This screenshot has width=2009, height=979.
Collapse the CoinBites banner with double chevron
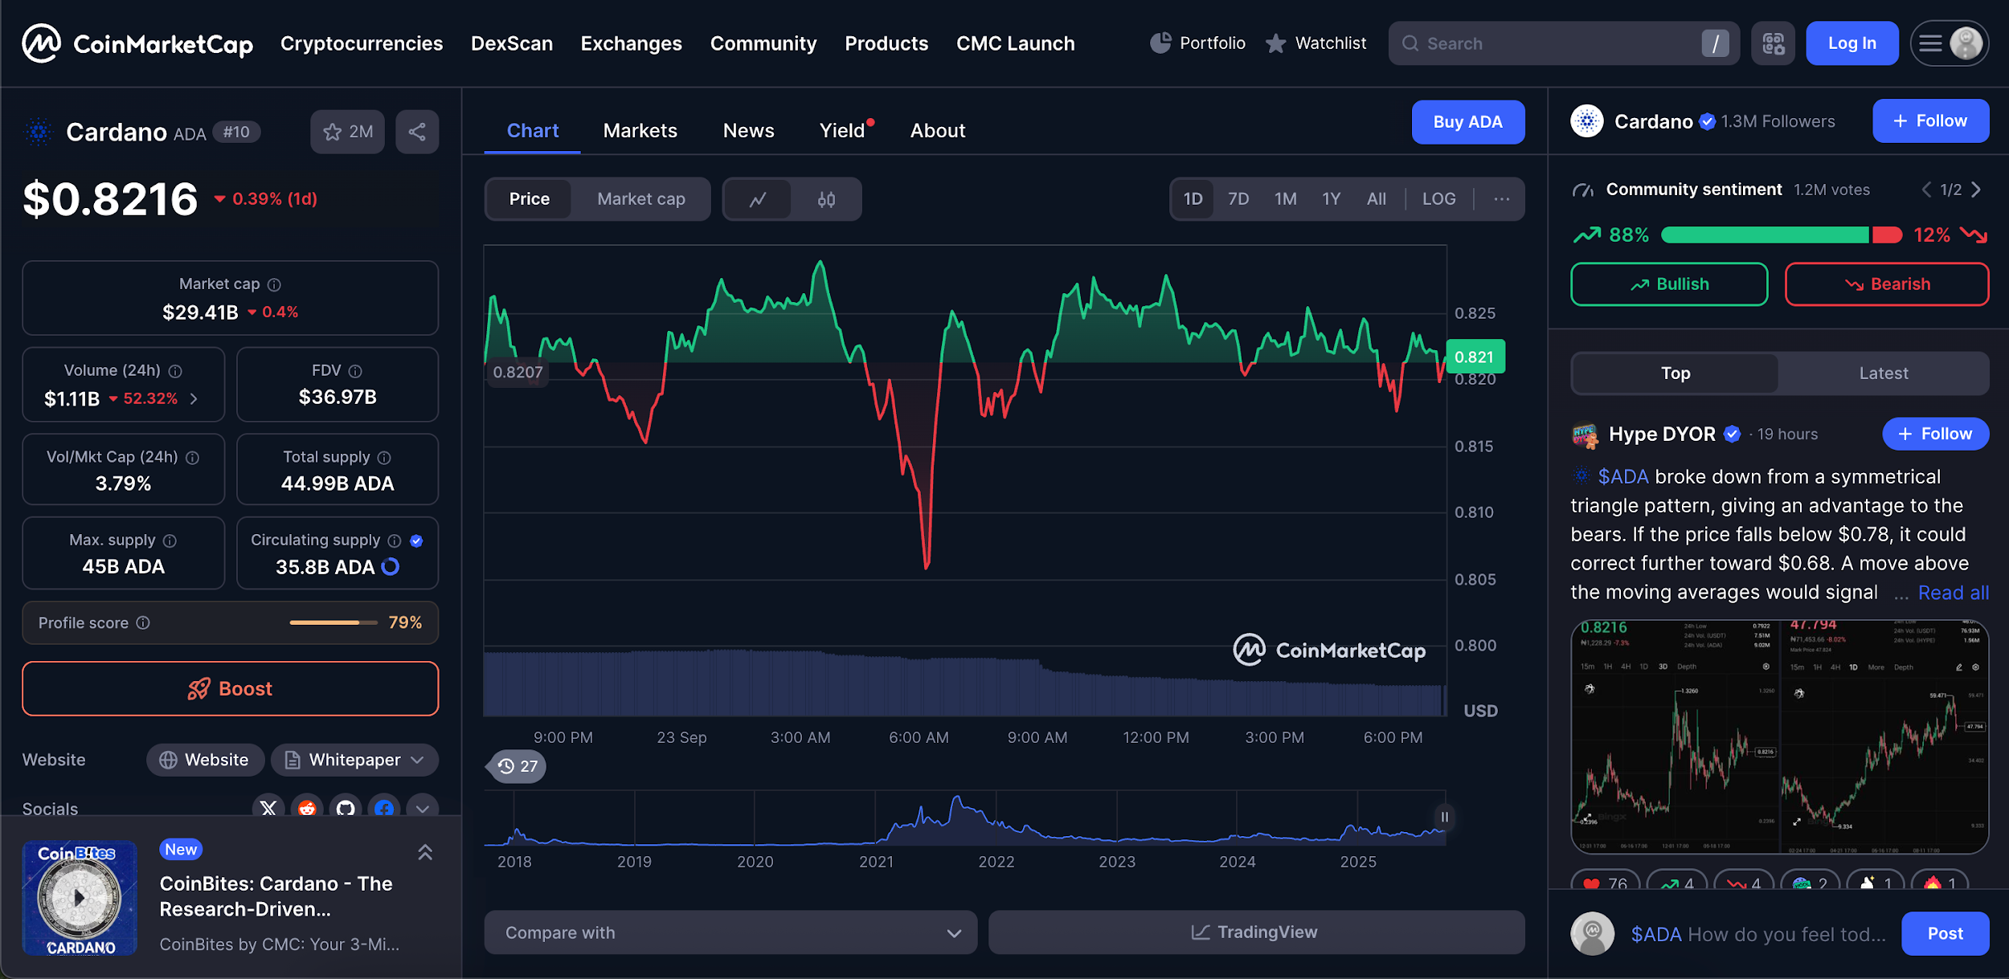coord(425,852)
